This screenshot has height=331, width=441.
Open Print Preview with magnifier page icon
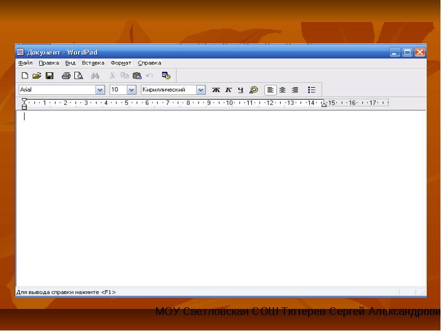click(78, 76)
